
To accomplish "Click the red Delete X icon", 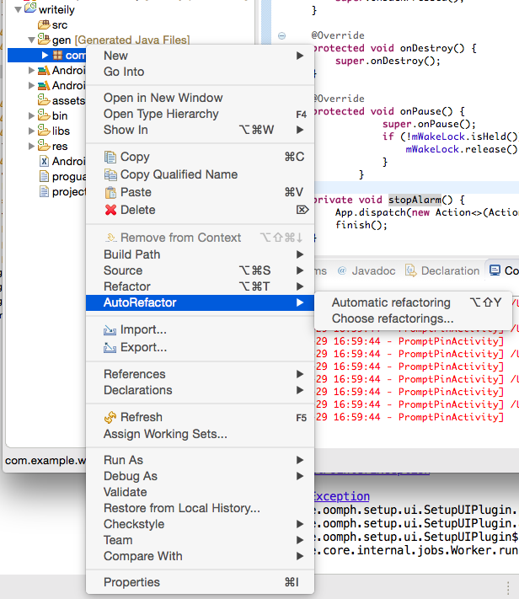I will pos(110,211).
